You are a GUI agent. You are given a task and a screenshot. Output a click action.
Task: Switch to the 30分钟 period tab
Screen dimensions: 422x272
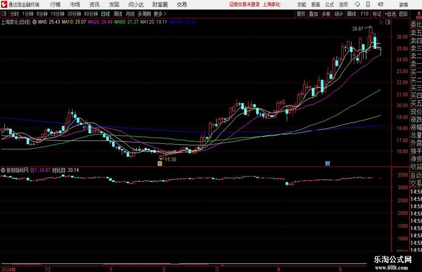[74, 14]
